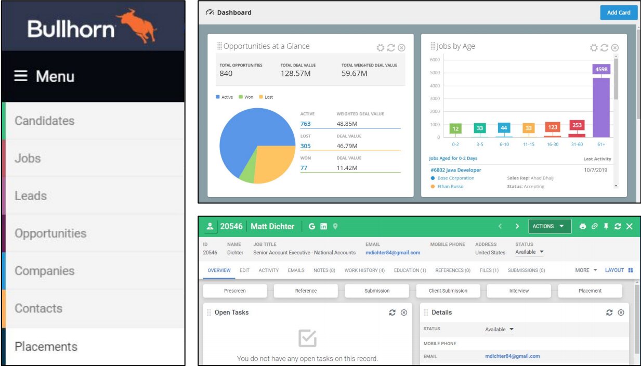Click the Google search icon in record header
The height and width of the screenshot is (366, 641).
pos(312,227)
